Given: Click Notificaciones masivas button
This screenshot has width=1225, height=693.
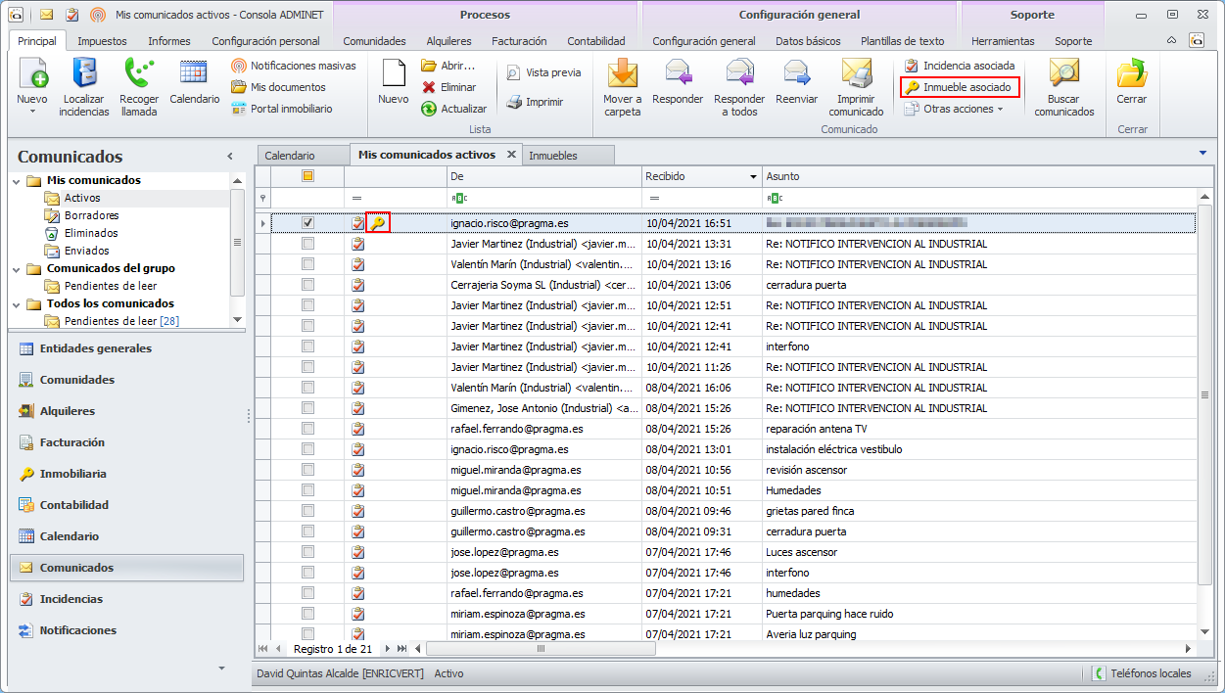Looking at the screenshot, I should click(294, 66).
